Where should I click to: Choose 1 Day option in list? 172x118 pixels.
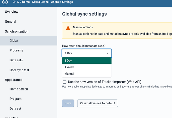coord(87,60)
